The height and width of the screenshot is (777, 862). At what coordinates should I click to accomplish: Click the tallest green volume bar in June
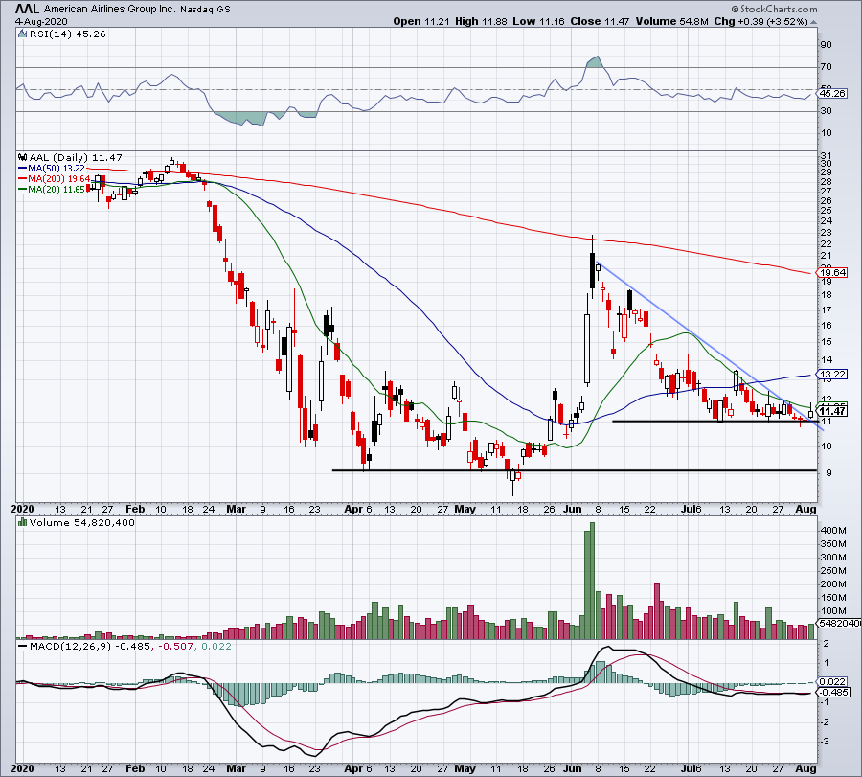pos(592,581)
